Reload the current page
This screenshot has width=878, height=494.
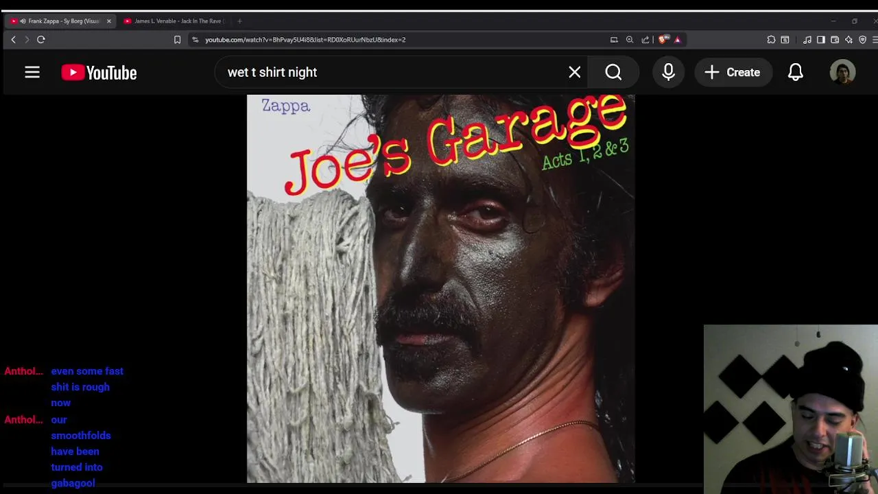click(41, 40)
